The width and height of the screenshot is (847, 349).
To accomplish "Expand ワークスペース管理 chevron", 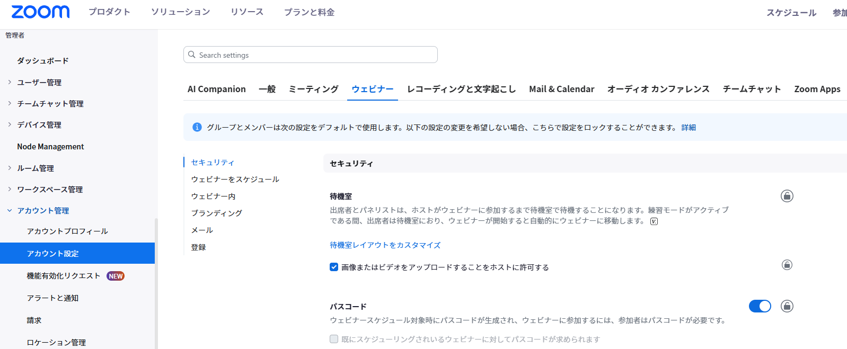I will pos(10,189).
